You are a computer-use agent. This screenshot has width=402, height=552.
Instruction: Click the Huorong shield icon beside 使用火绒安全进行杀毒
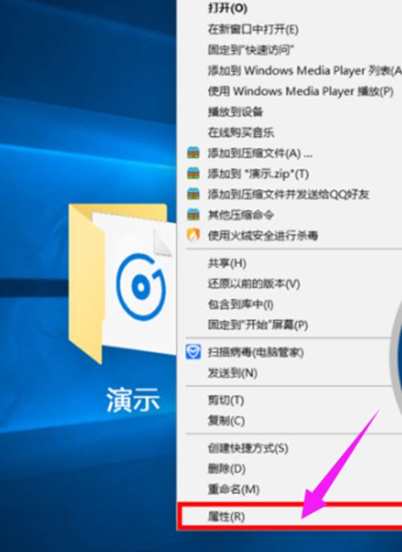tap(193, 235)
